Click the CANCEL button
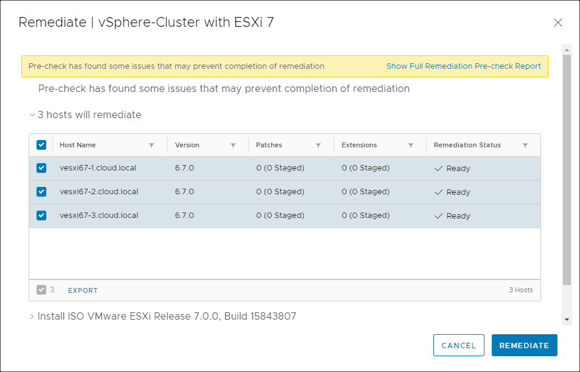Image resolution: width=580 pixels, height=372 pixels. coord(458,345)
